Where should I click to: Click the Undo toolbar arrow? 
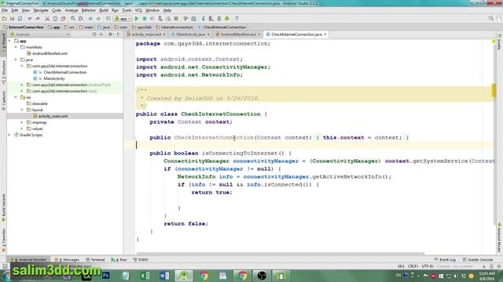point(30,19)
